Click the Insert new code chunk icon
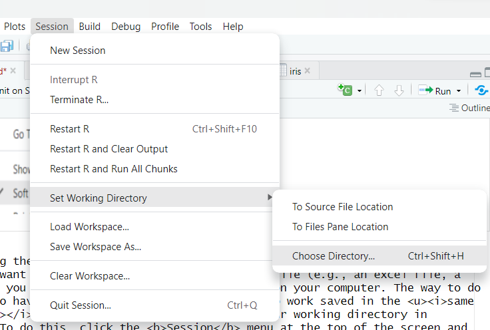 tap(345, 90)
